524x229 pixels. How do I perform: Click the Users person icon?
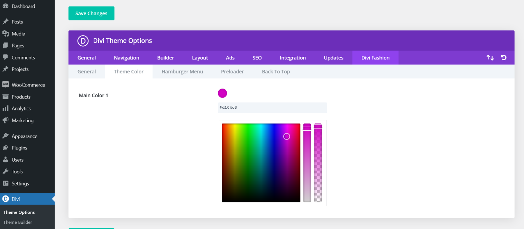[x=5, y=159]
